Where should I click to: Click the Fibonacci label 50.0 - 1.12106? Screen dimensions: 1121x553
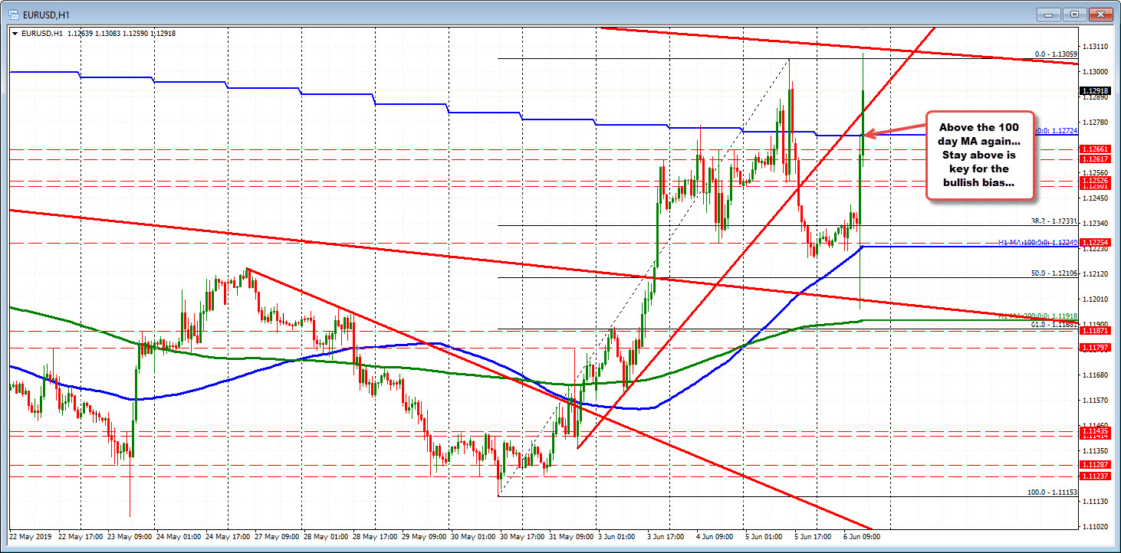click(x=1054, y=273)
